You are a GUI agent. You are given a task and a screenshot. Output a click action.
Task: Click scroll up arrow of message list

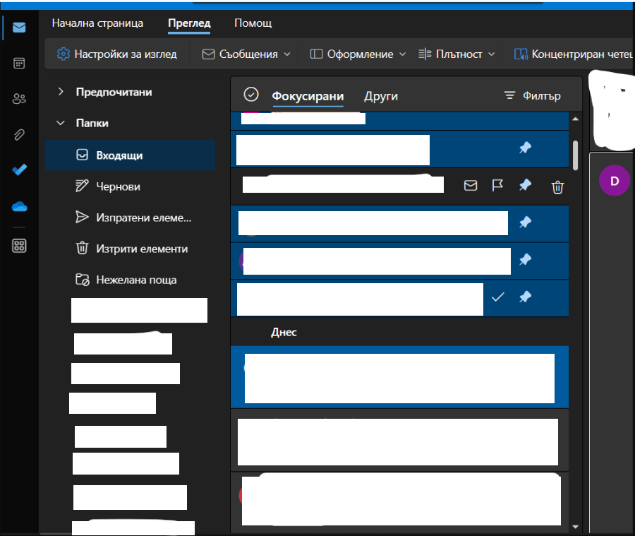click(575, 119)
